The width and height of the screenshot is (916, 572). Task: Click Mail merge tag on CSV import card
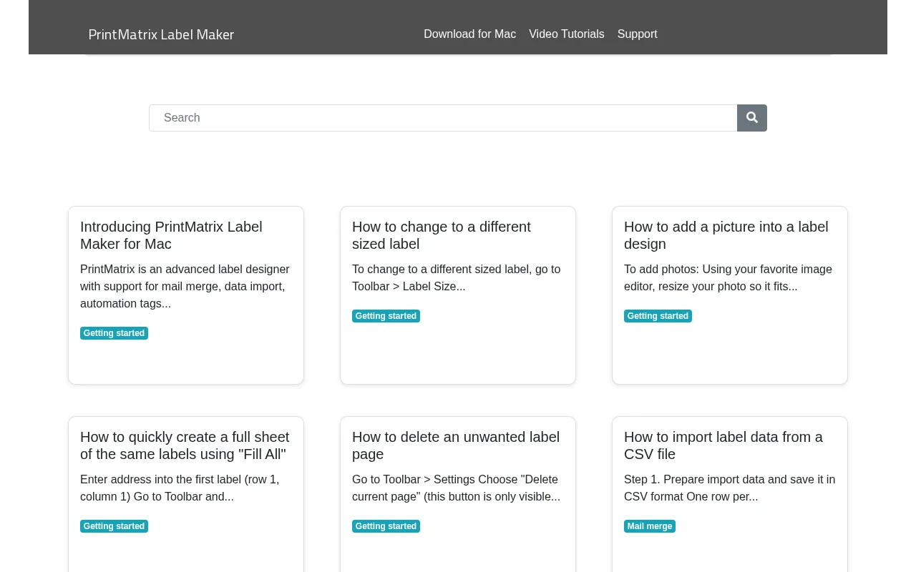coord(650,526)
